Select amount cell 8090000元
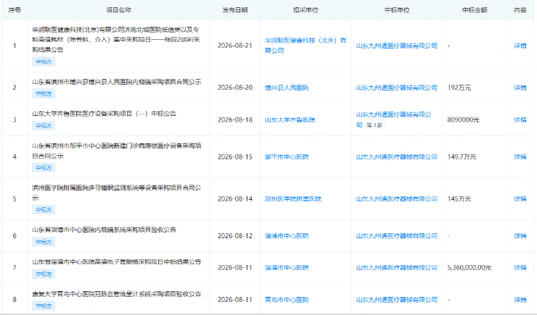Image resolution: width=537 pixels, height=315 pixels. click(x=463, y=120)
